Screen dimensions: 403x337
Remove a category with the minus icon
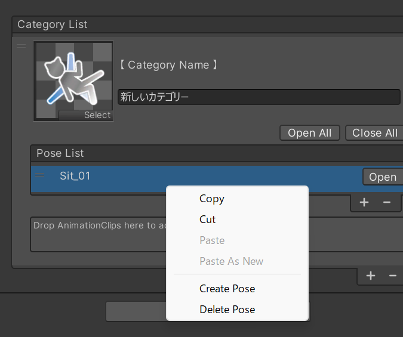(x=393, y=276)
